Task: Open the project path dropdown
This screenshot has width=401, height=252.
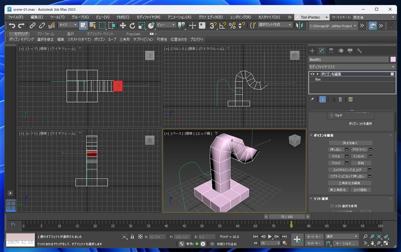Action: [333, 26]
